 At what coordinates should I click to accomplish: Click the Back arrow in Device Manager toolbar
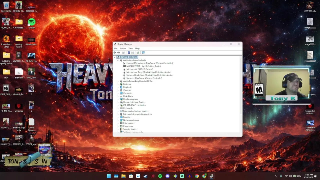click(115, 52)
